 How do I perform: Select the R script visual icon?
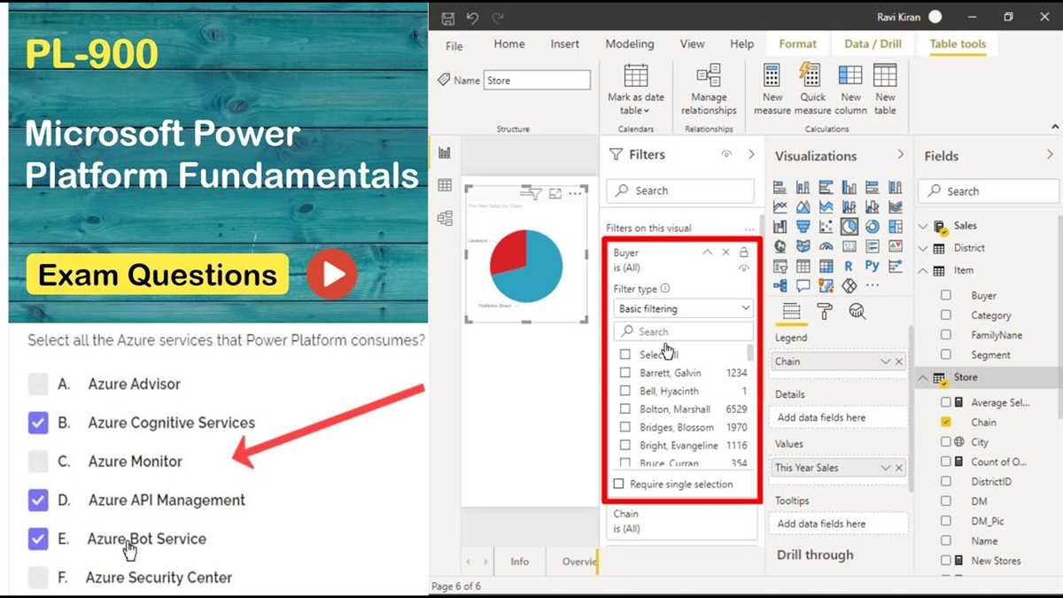[849, 266]
